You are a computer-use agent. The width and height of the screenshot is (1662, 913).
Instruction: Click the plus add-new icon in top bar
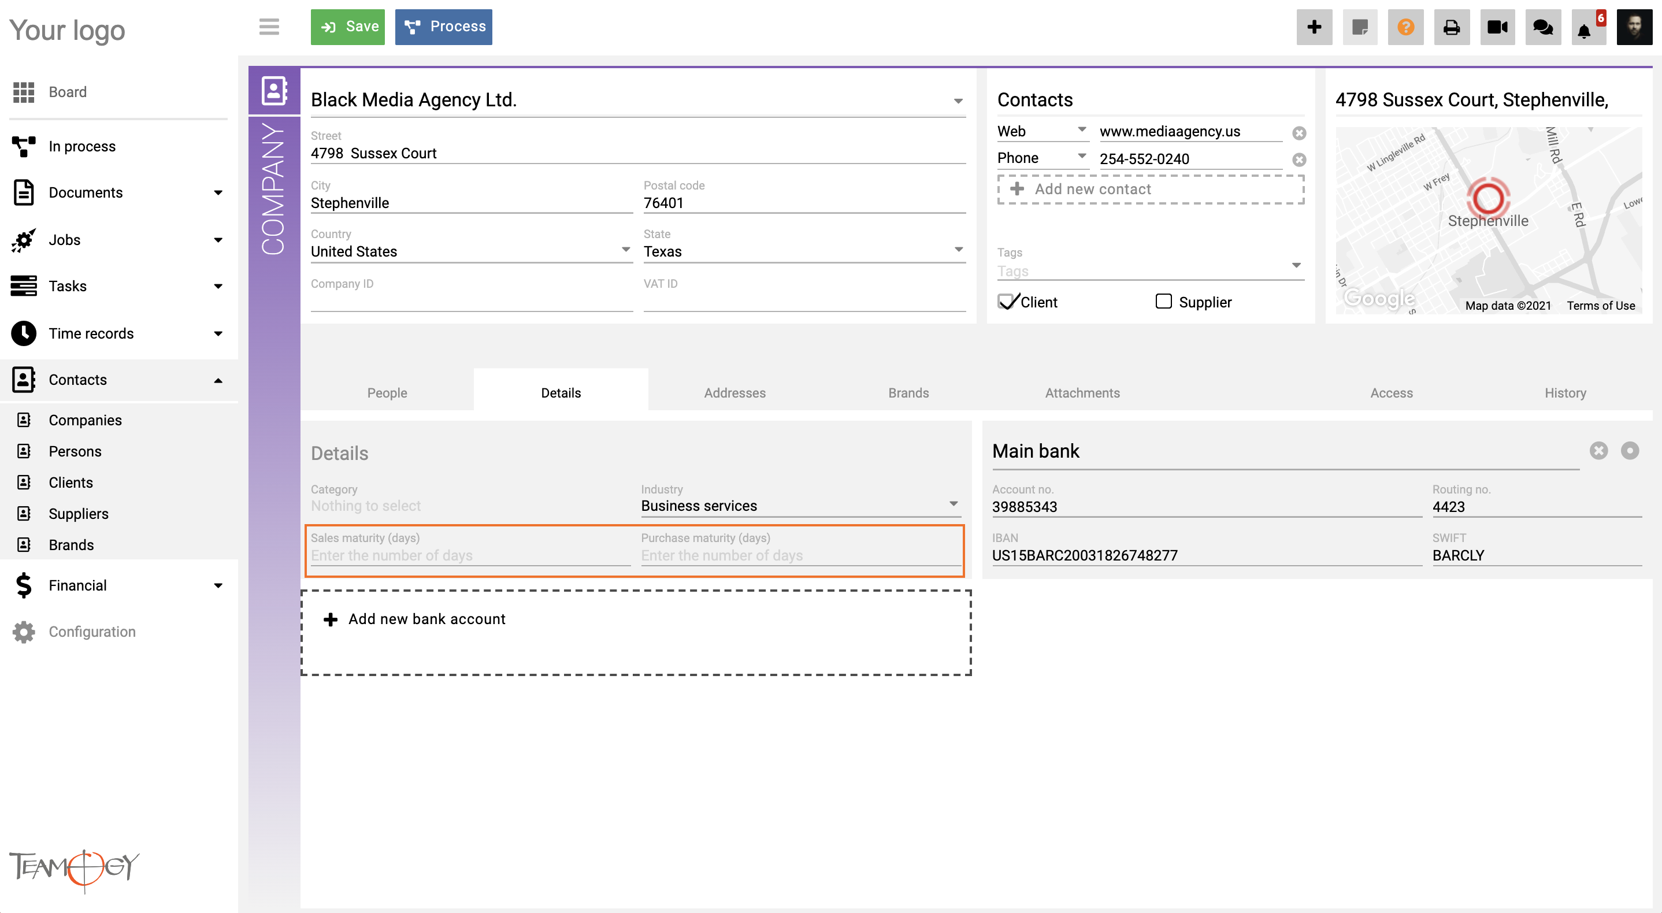click(x=1314, y=27)
